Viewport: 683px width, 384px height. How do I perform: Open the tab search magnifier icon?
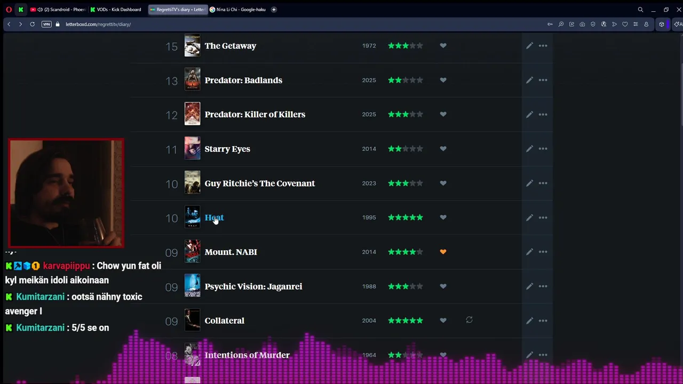(x=640, y=10)
